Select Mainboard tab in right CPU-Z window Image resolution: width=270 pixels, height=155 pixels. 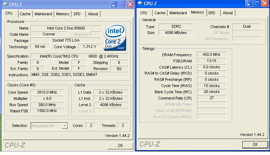[x=178, y=13]
